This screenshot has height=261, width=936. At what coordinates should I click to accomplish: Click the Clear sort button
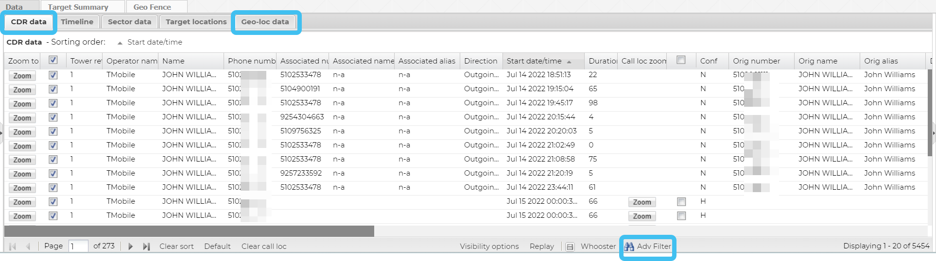click(x=176, y=246)
